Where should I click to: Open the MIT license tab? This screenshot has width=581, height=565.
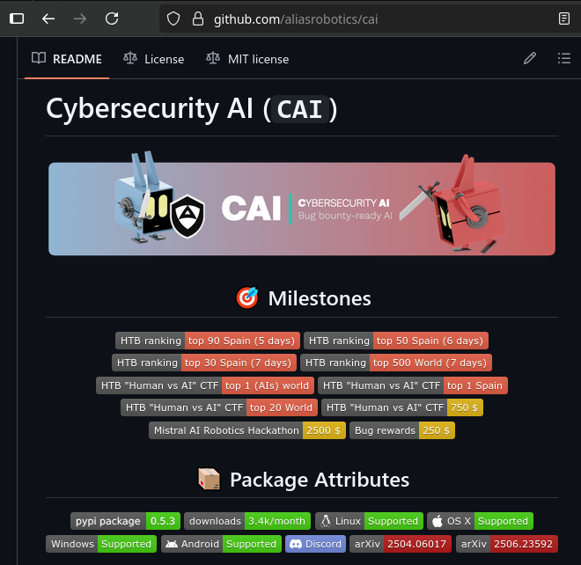click(247, 59)
